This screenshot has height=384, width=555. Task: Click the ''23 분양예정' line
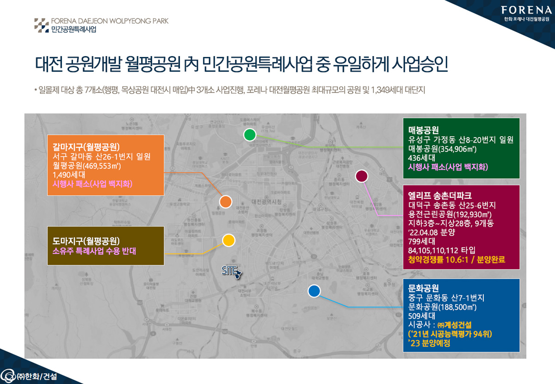pos(429,344)
